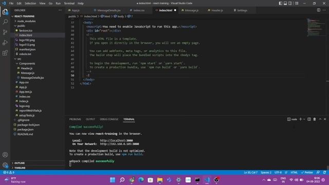Image resolution: width=329 pixels, height=185 pixels.
Task: Go to line via Ln 50, Col 7
Action: pyautogui.click(x=250, y=173)
